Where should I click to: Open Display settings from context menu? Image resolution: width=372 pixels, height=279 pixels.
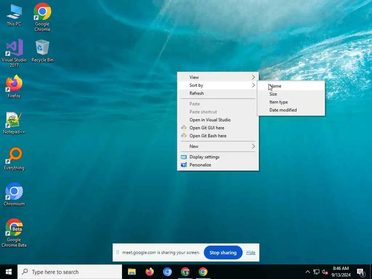coord(218,157)
